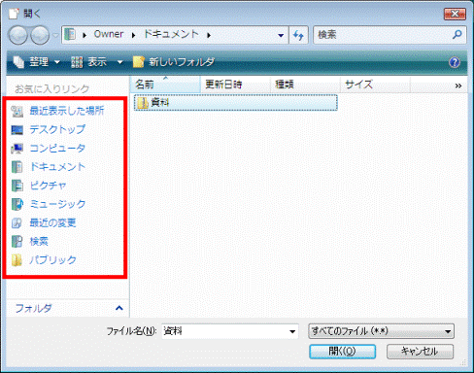Click the folder icon in the address bar
The width and height of the screenshot is (474, 373).
tap(70, 34)
